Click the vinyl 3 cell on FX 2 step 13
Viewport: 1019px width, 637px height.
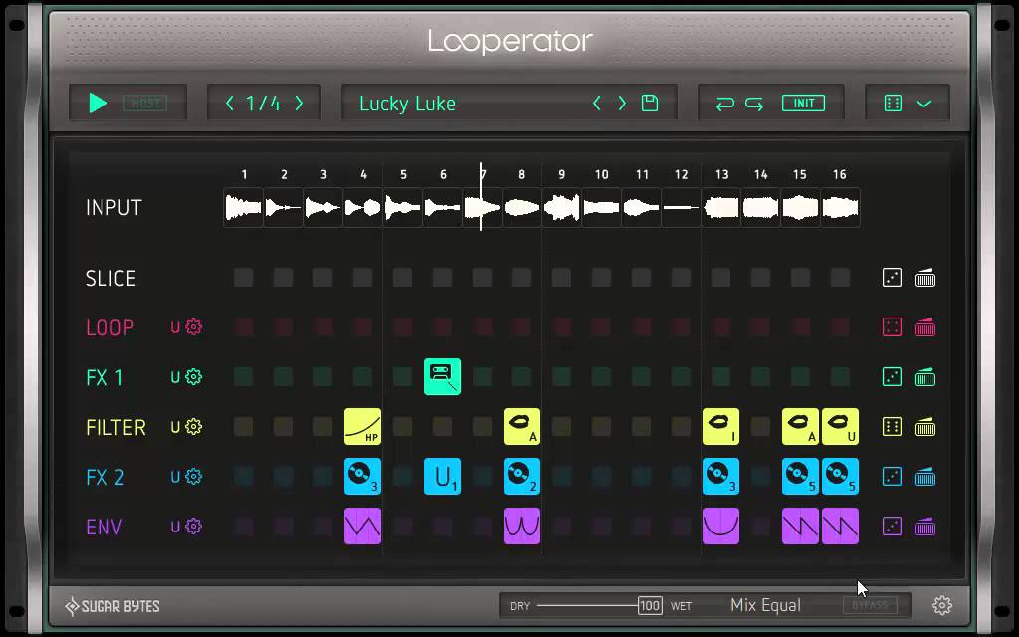pos(720,477)
